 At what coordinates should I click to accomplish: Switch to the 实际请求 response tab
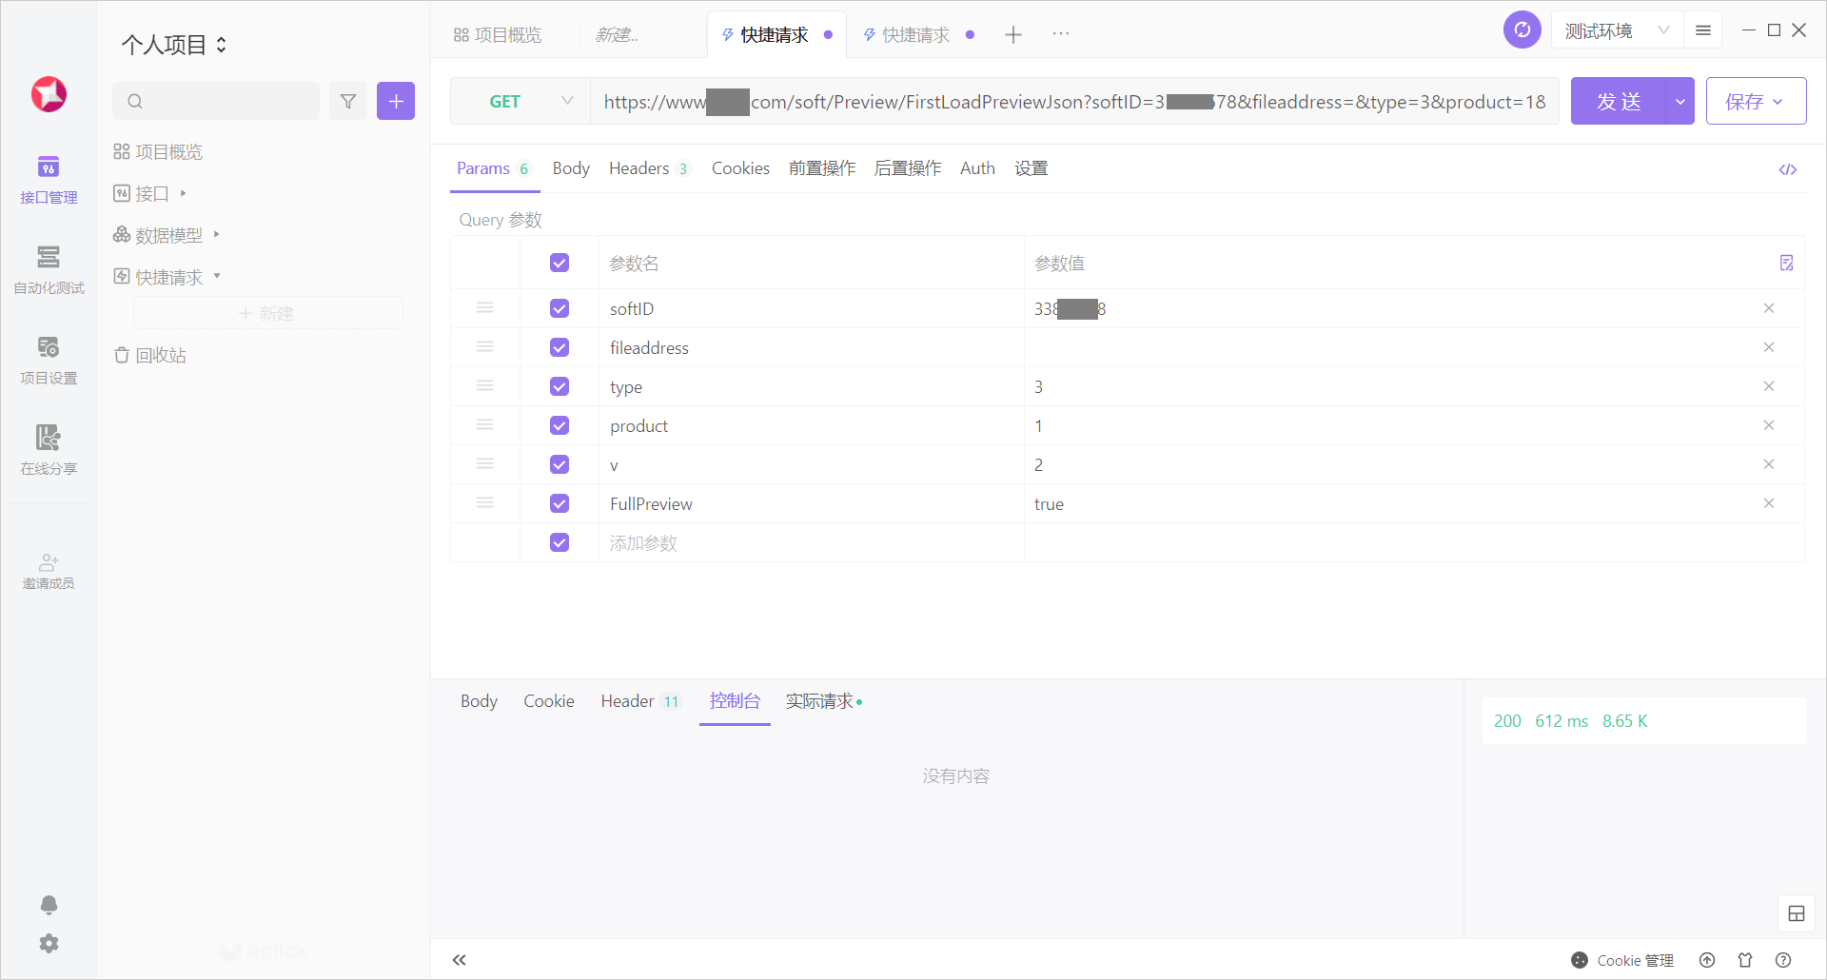pyautogui.click(x=820, y=701)
